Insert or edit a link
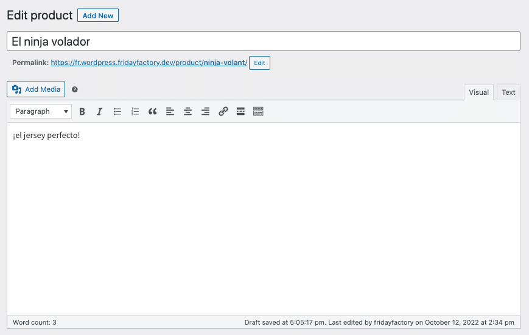Viewport: 529px width, 335px height. coord(223,111)
